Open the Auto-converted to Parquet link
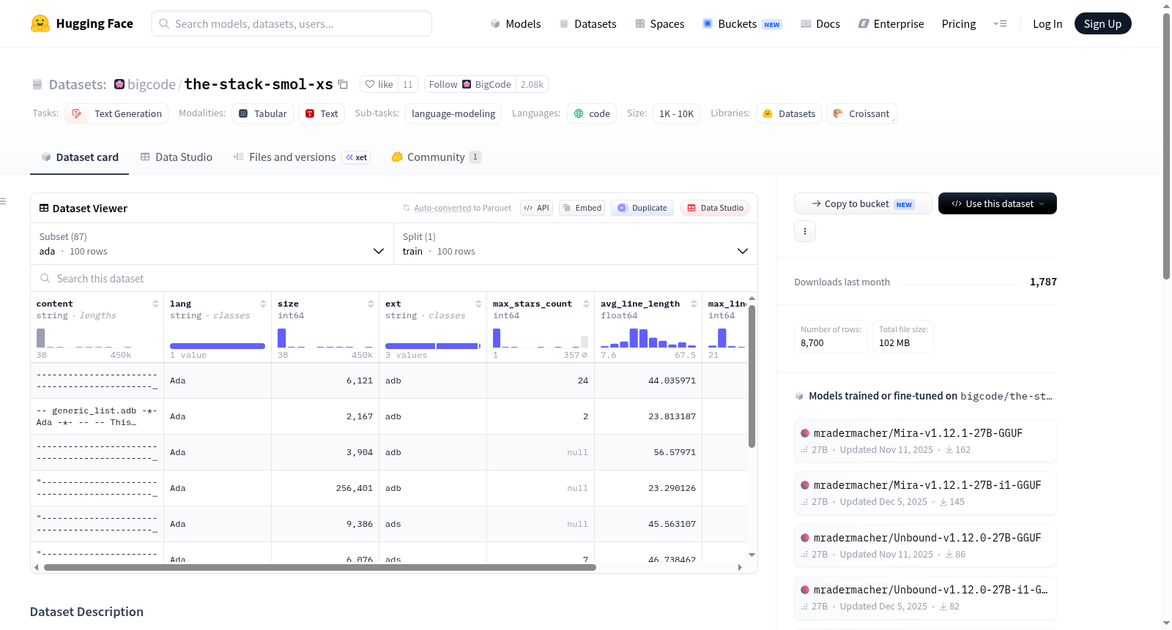This screenshot has width=1172, height=630. [x=462, y=208]
